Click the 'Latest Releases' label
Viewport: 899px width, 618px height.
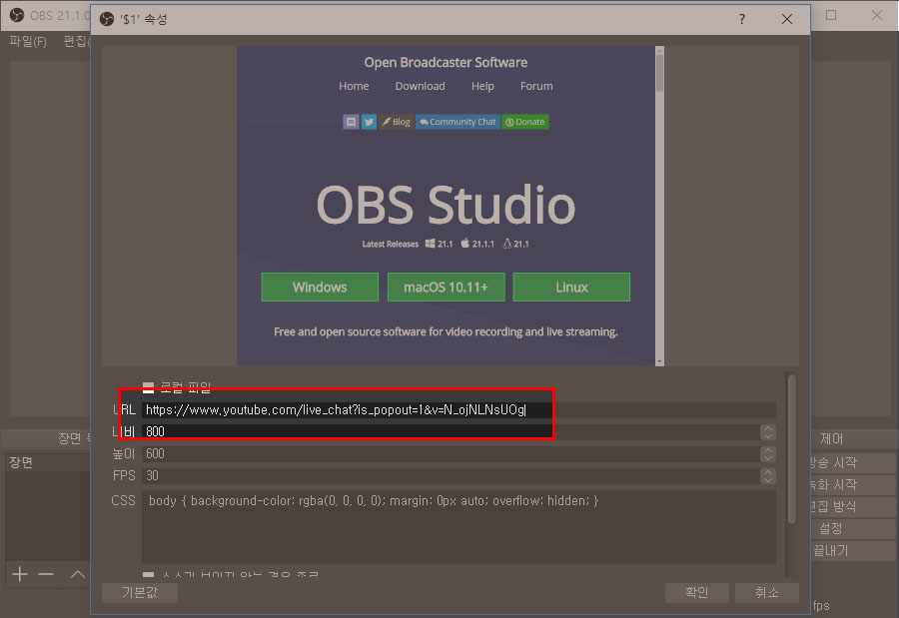pos(390,245)
